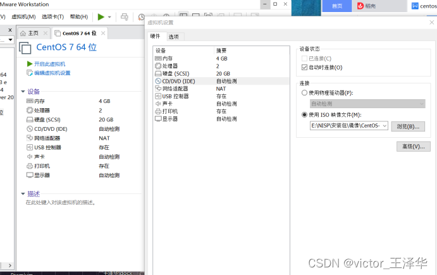Open the ISO image path dropdown
The width and height of the screenshot is (437, 275).
pos(385,126)
